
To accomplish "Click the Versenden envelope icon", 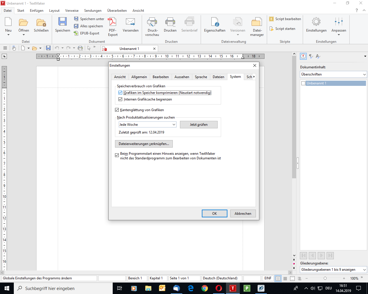I will point(131,22).
